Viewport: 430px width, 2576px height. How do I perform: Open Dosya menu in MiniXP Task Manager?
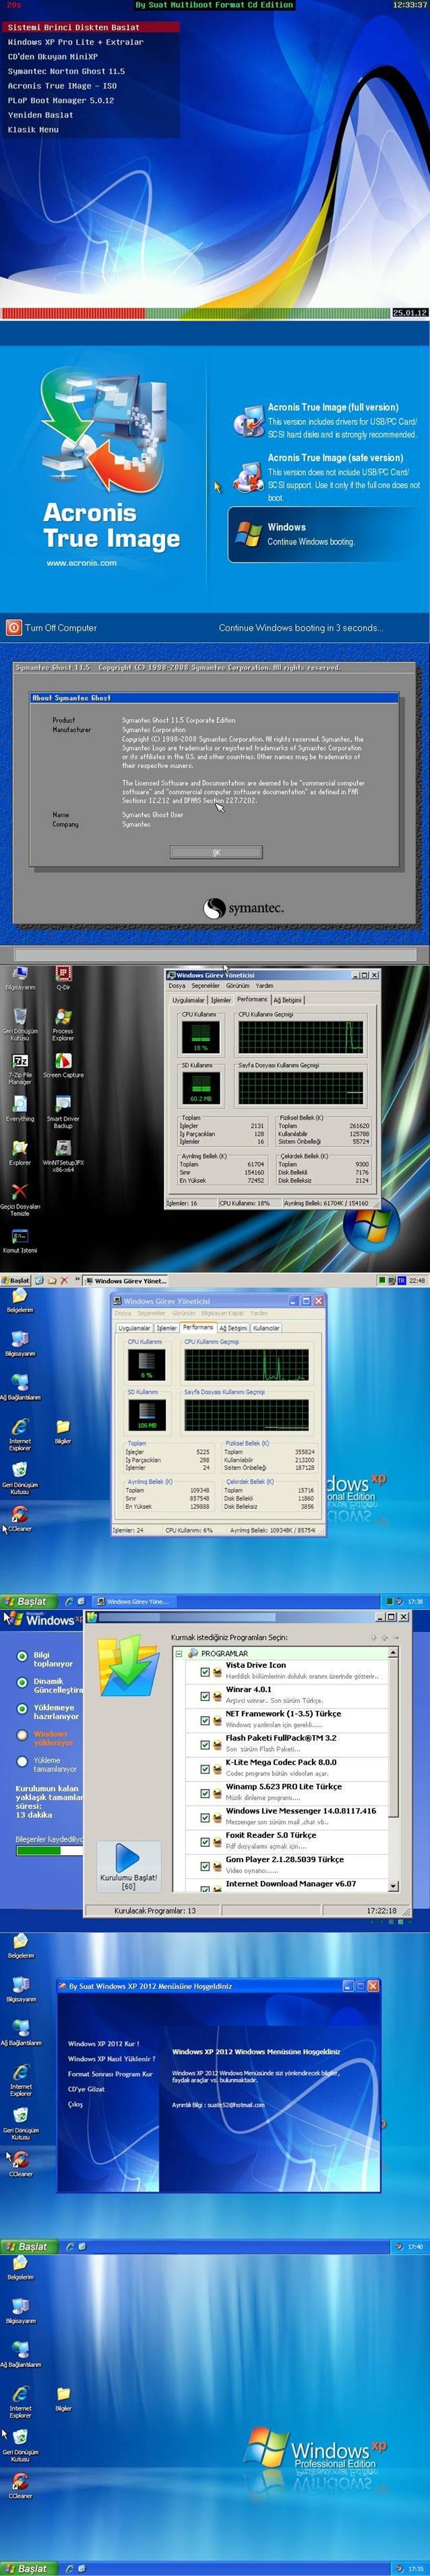tap(177, 985)
